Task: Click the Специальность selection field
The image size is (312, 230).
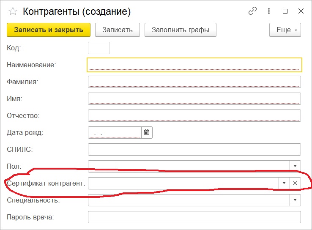Action: [x=189, y=200]
